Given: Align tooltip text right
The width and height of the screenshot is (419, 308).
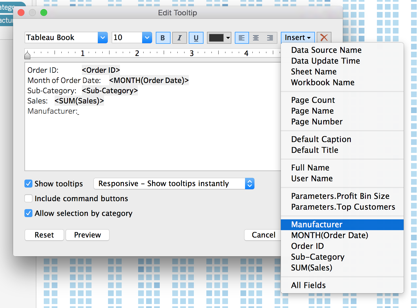Looking at the screenshot, I should (x=270, y=38).
